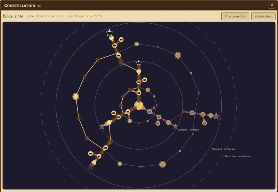The image size is (278, 192).
Task: Select bright double-ringed node on leftmost gold path
Action: pyautogui.click(x=76, y=97)
